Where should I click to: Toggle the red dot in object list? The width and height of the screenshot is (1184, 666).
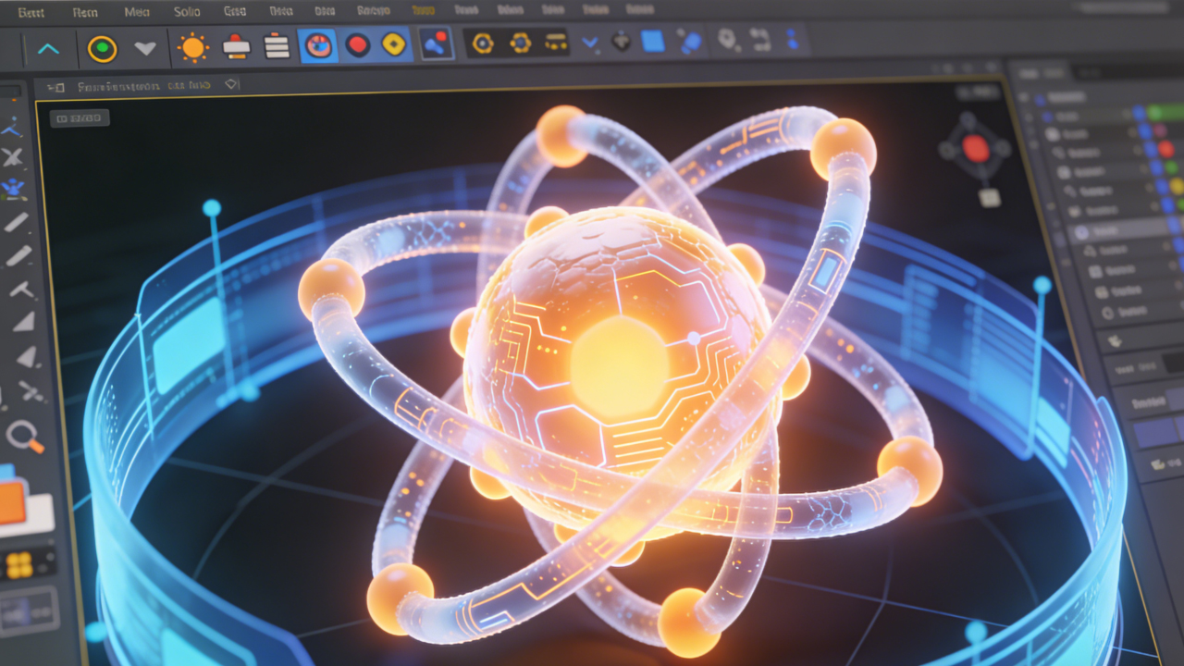click(x=1165, y=149)
